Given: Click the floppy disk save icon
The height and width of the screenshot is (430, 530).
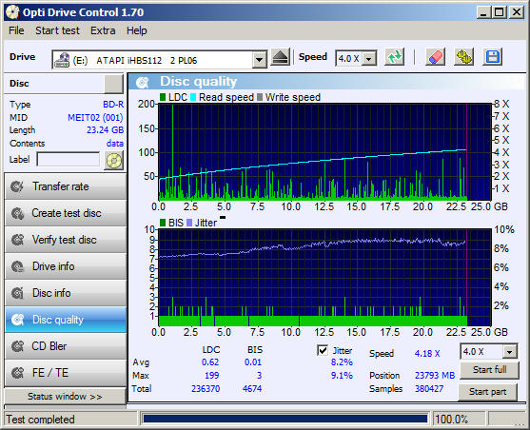Looking at the screenshot, I should [x=493, y=57].
